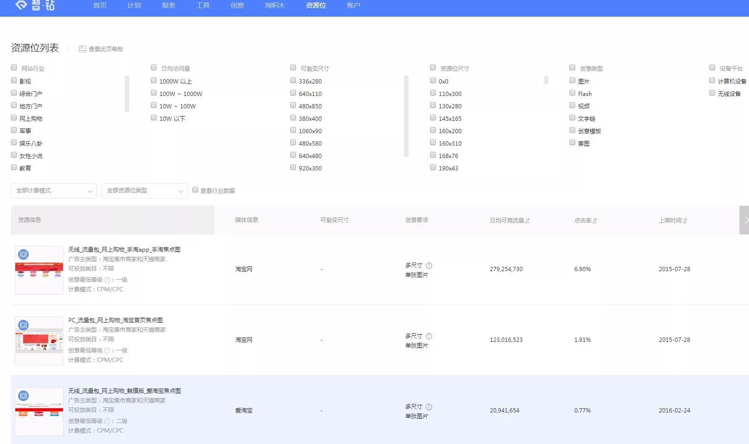
Task: Click the bookmark badge on 淘宝首页焦点图 thumbnail
Action: tap(23, 325)
